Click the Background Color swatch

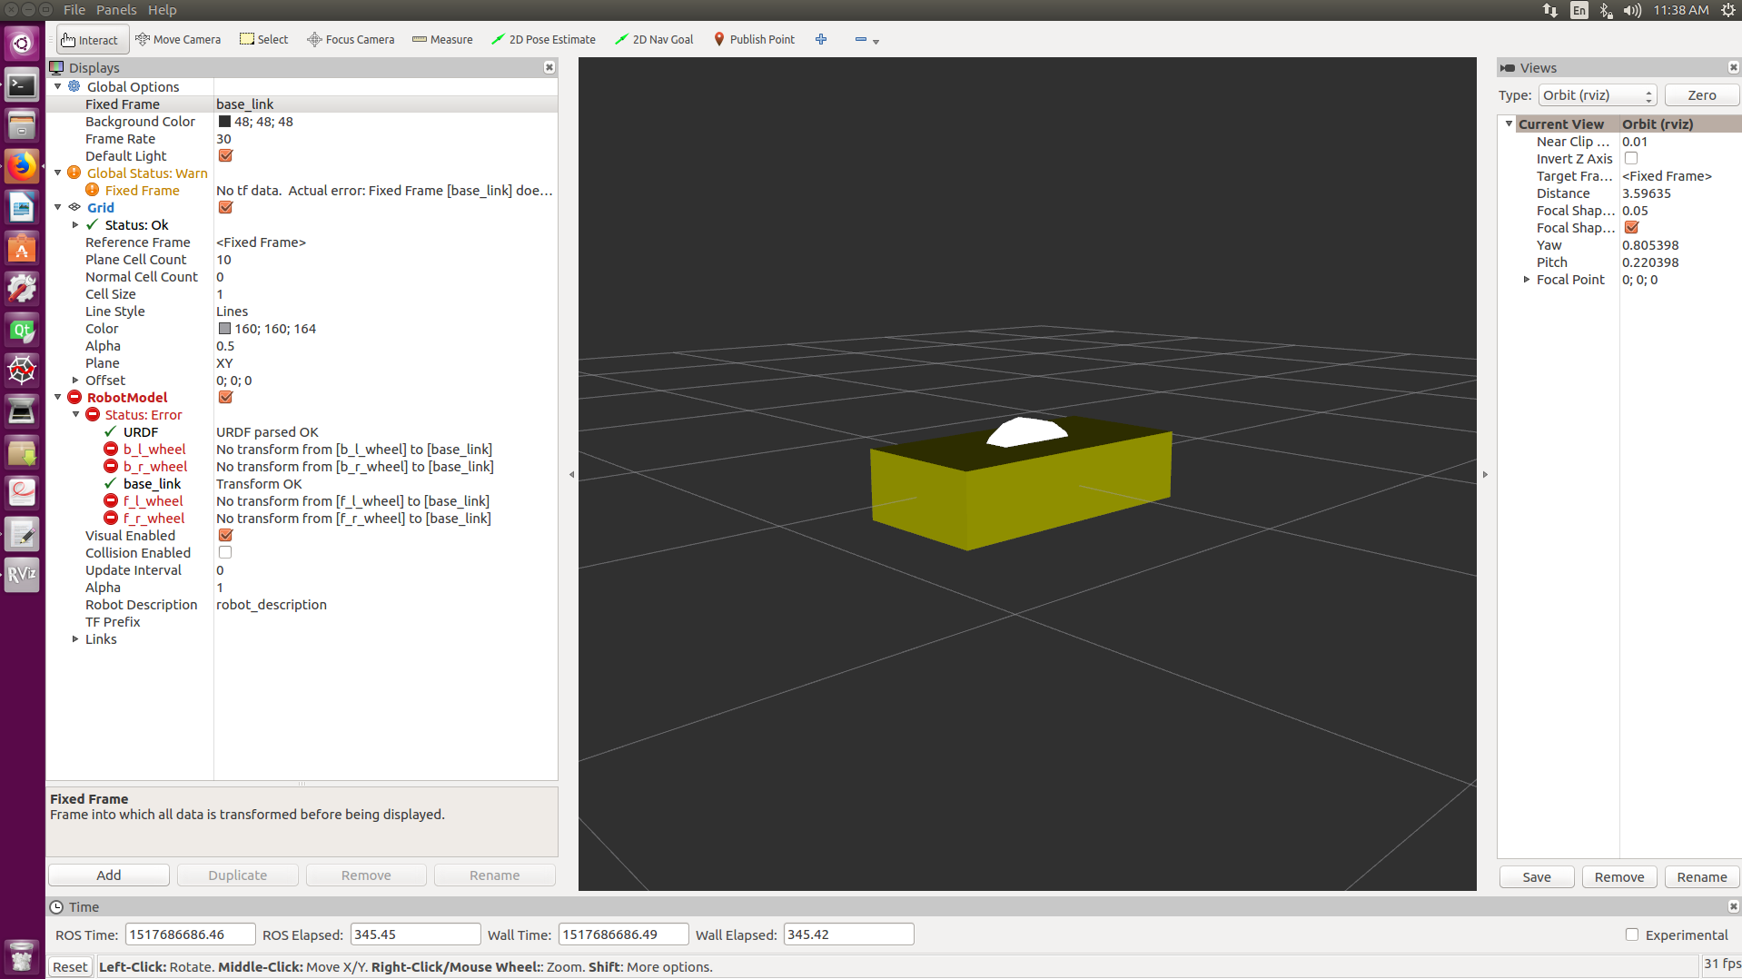click(224, 122)
